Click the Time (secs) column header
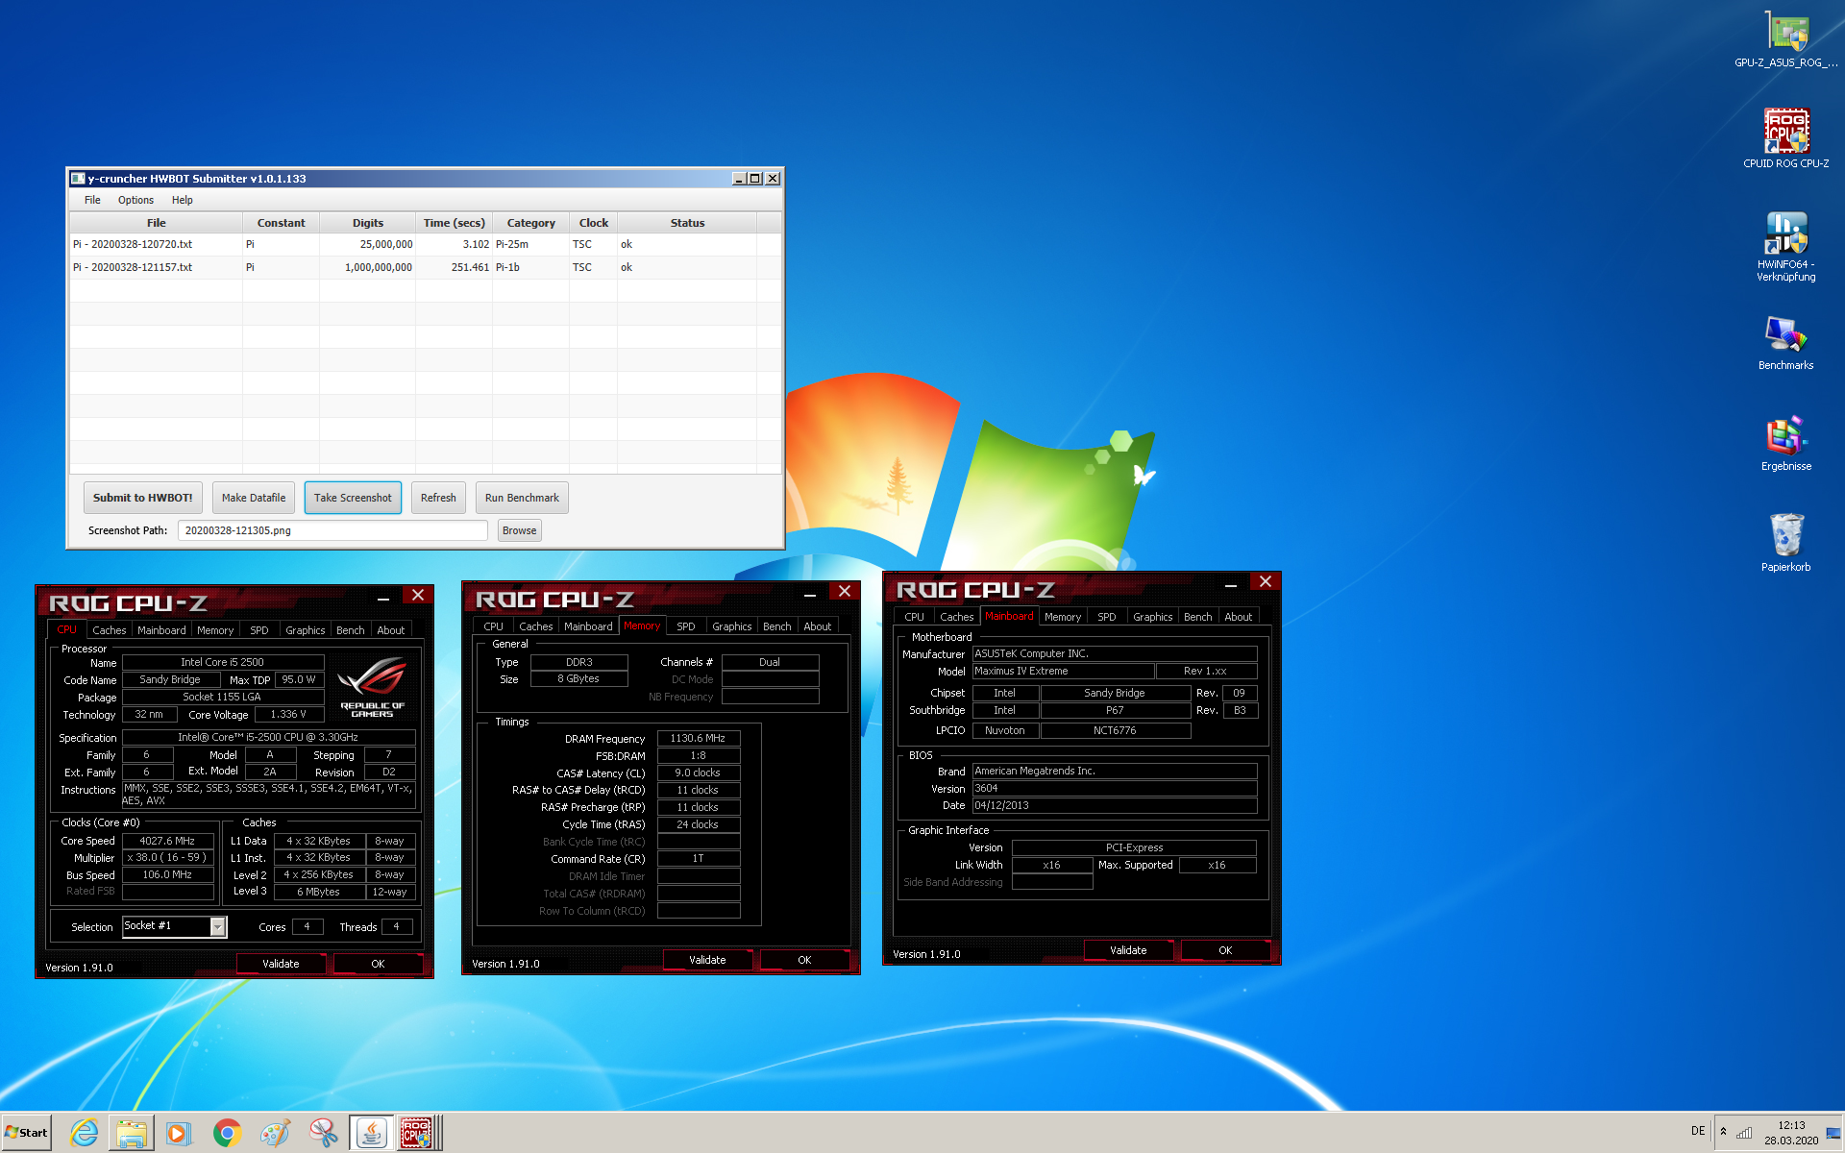Viewport: 1845px width, 1153px height. (x=455, y=223)
